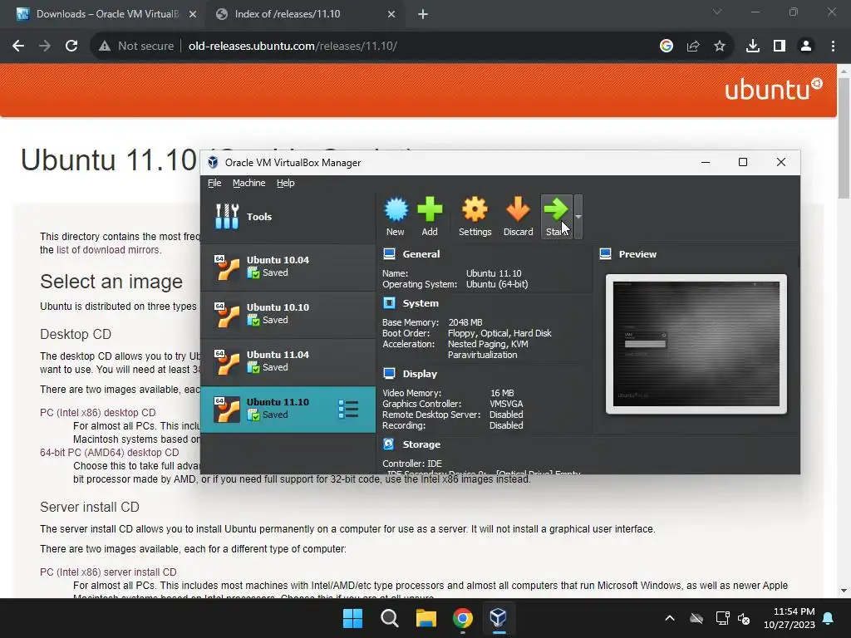Select the Tools entry in VirtualBox sidebar

point(288,217)
